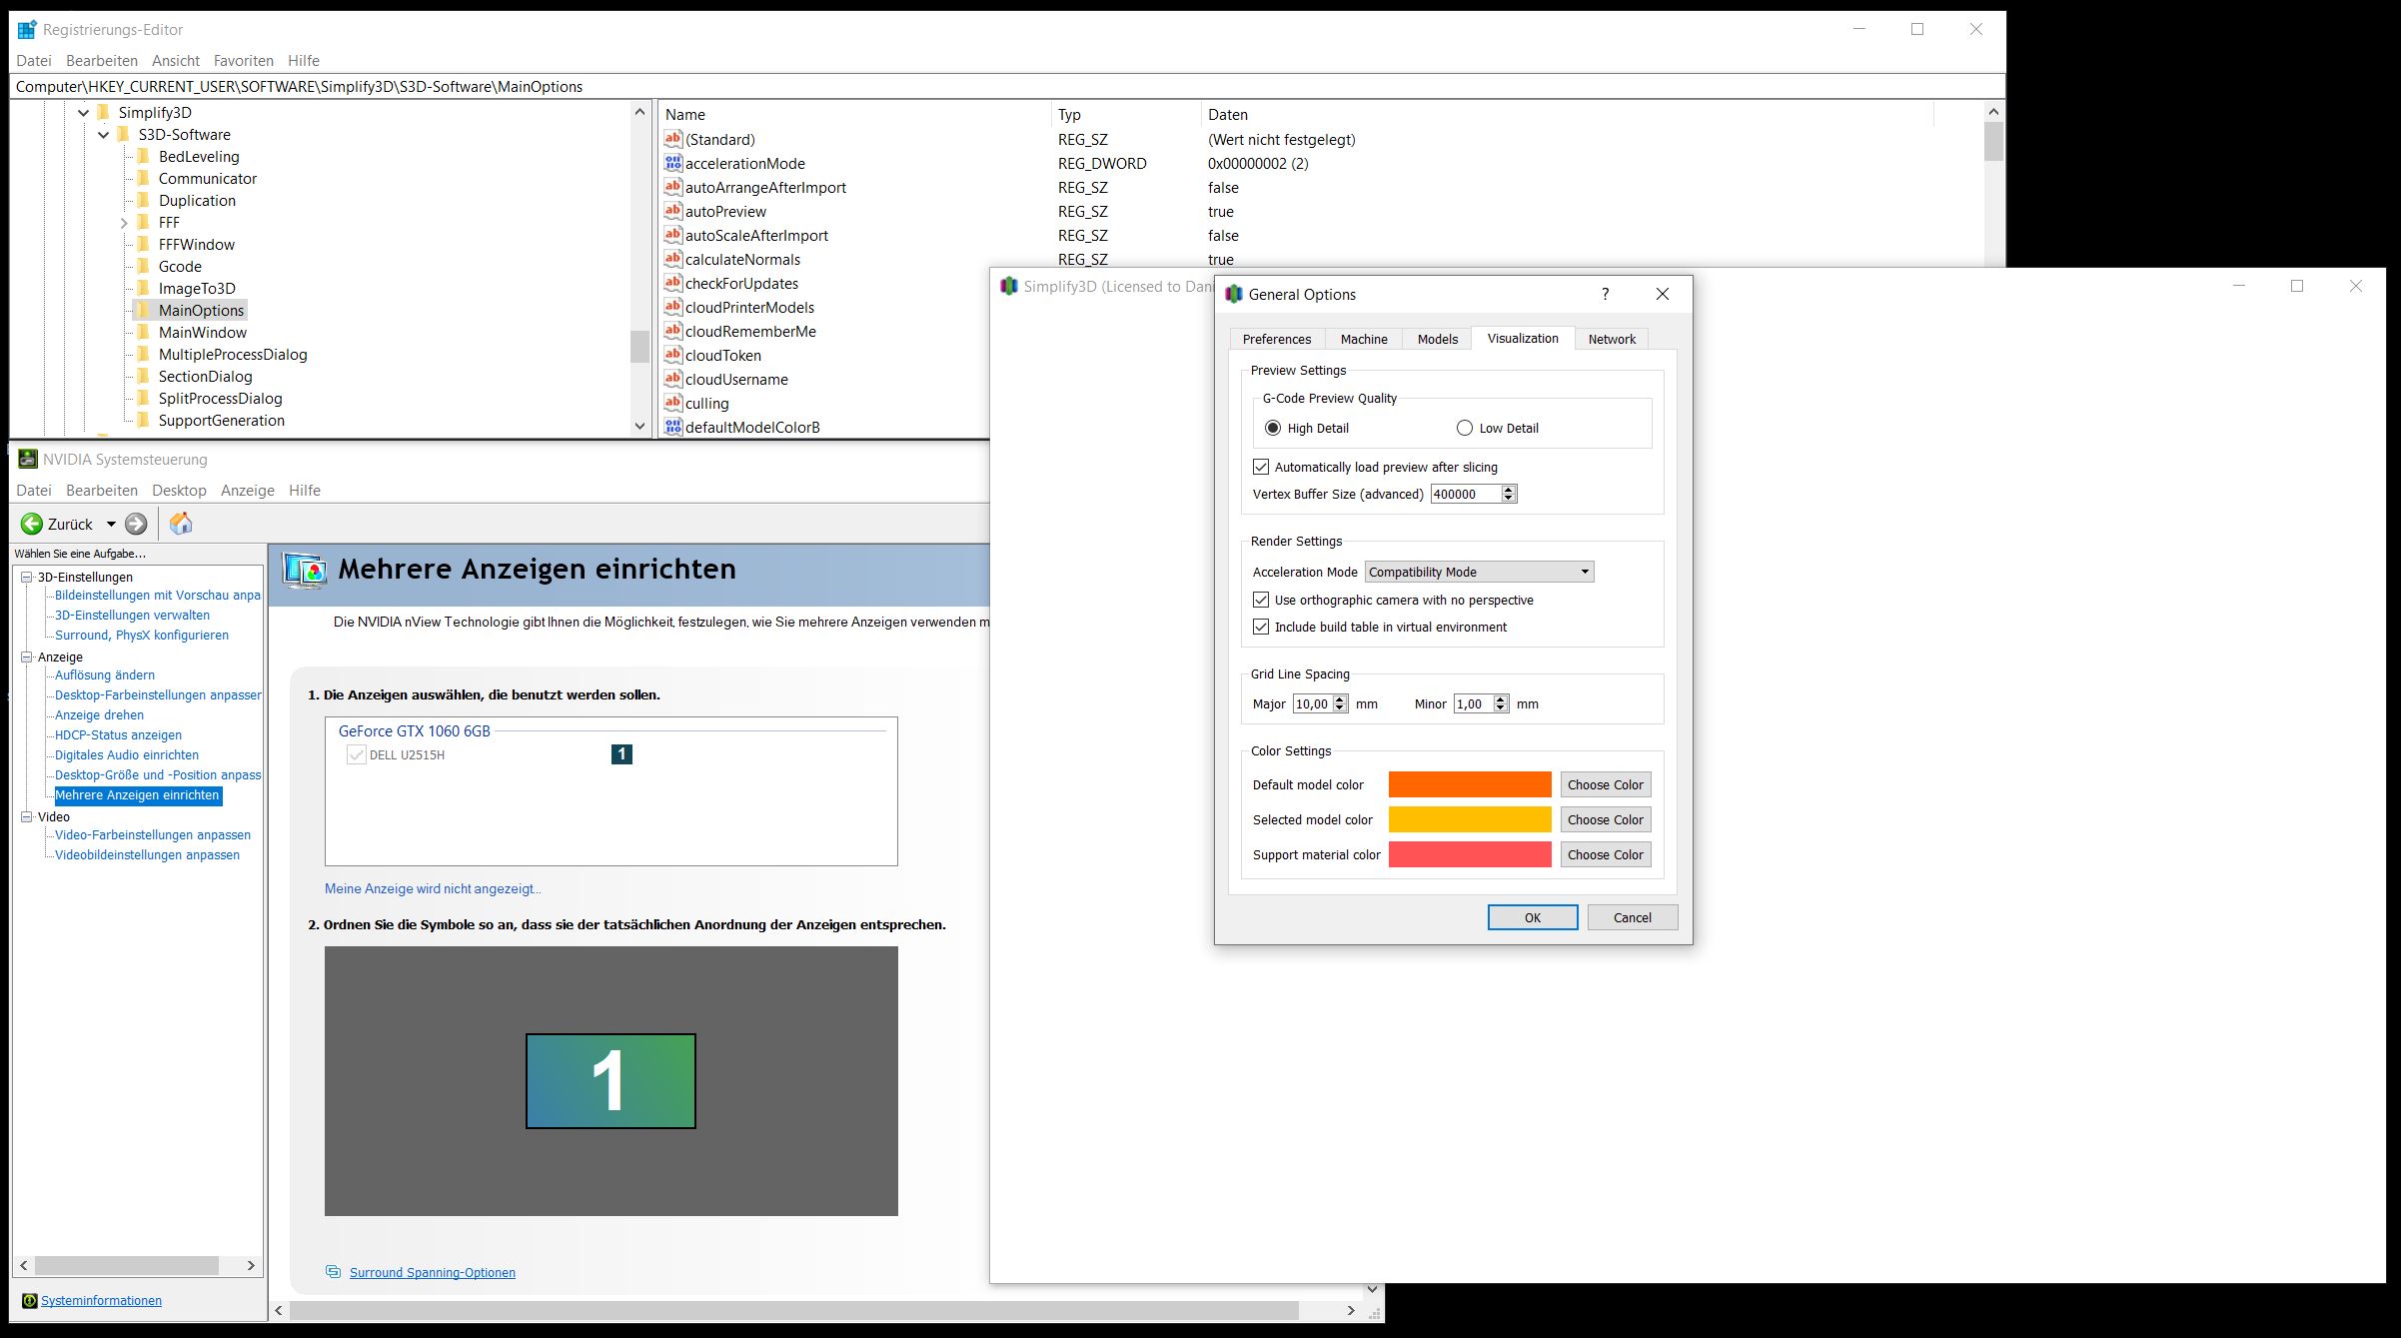Click the display number 1 badge
Screen dimensions: 2401x1338
[621, 754]
